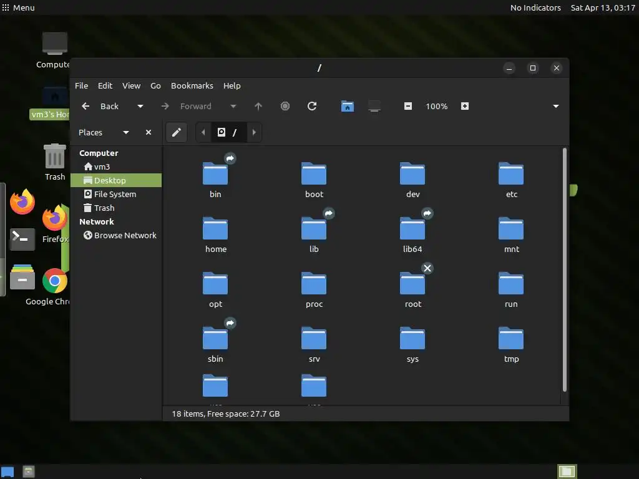The image size is (639, 479).
Task: Toggle the location text entry pencil button
Action: click(x=177, y=132)
